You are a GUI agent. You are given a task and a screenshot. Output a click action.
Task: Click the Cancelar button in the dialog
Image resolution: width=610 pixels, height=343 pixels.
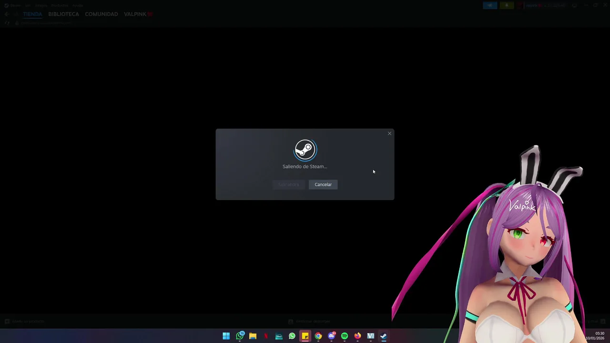[x=323, y=184]
